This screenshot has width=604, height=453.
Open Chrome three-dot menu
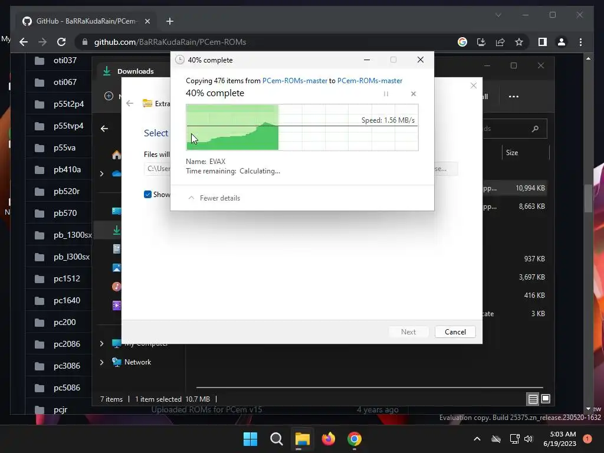point(580,42)
